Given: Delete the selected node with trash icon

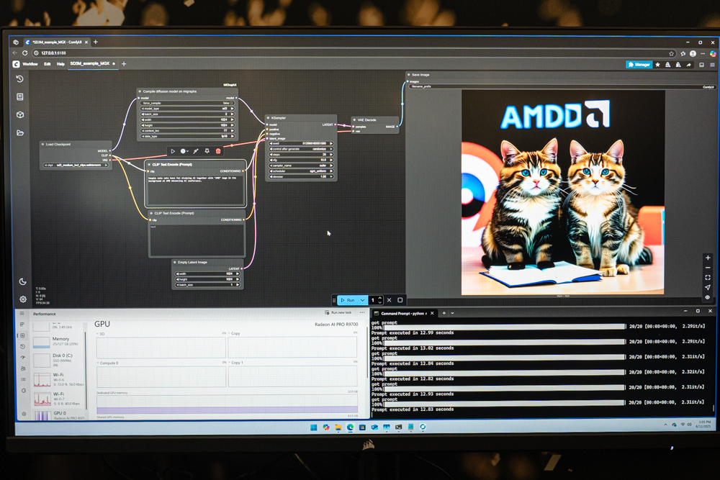Looking at the screenshot, I should coord(218,151).
